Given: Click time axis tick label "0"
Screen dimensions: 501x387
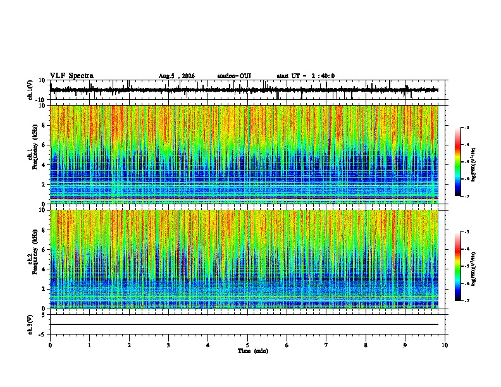Looking at the screenshot, I should [50, 345].
